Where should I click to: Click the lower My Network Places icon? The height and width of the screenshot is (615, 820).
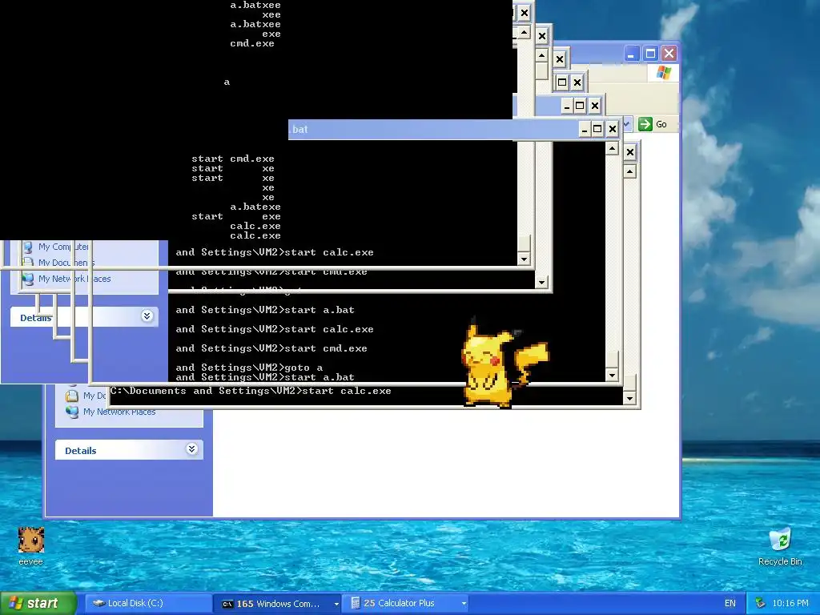coord(72,412)
